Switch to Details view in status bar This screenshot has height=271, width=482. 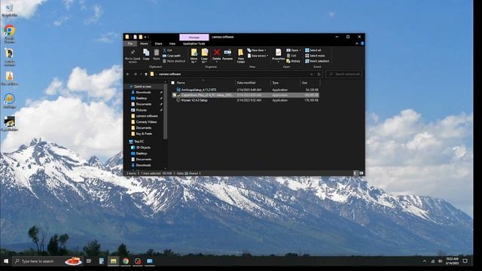coord(355,173)
